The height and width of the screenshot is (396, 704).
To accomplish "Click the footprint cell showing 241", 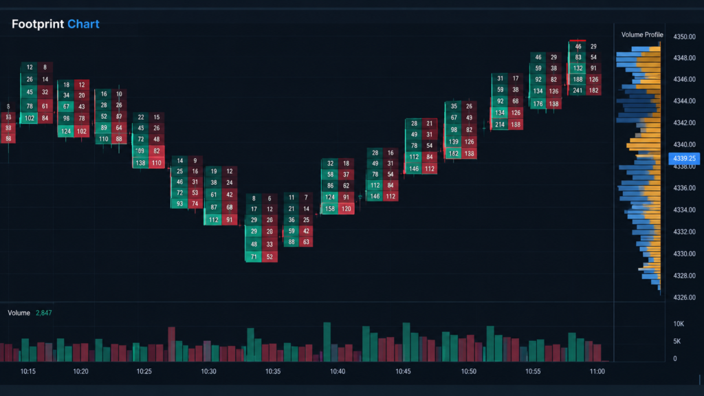I will coord(577,90).
